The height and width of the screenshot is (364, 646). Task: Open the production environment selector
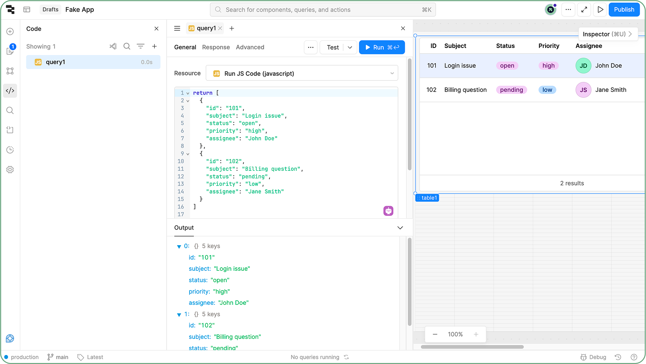coord(22,357)
